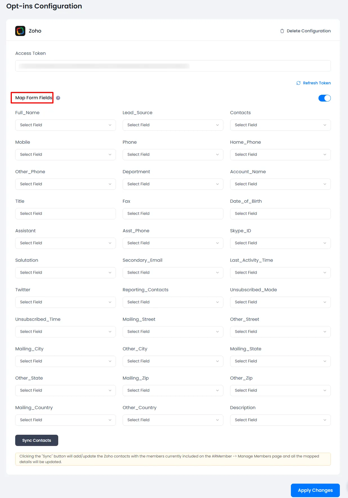Screen dimensions: 348x498
Task: Click the Zoho logo icon
Action: [20, 31]
